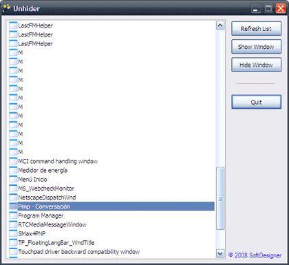Click window icon beside Pimp - Conversación

pos(13,206)
